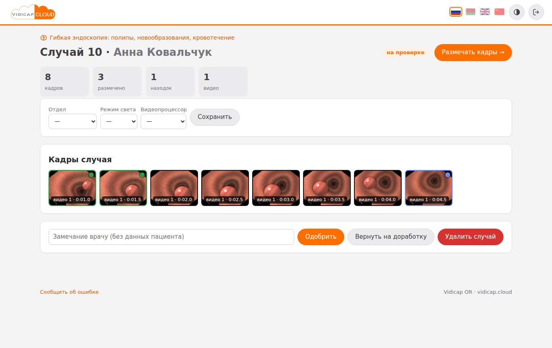This screenshot has height=348, width=552.
Task: Toggle the contrast theme button
Action: click(x=517, y=12)
